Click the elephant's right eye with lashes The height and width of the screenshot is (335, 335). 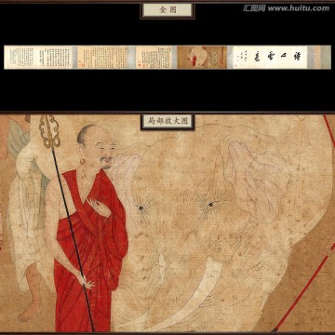click(x=211, y=204)
